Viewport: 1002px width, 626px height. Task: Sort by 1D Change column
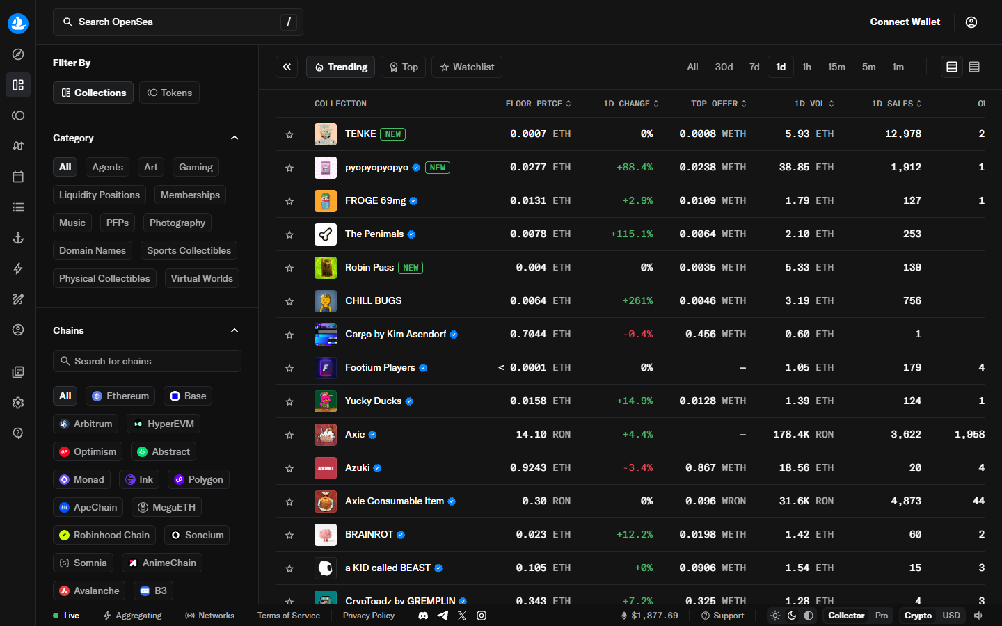coord(630,104)
